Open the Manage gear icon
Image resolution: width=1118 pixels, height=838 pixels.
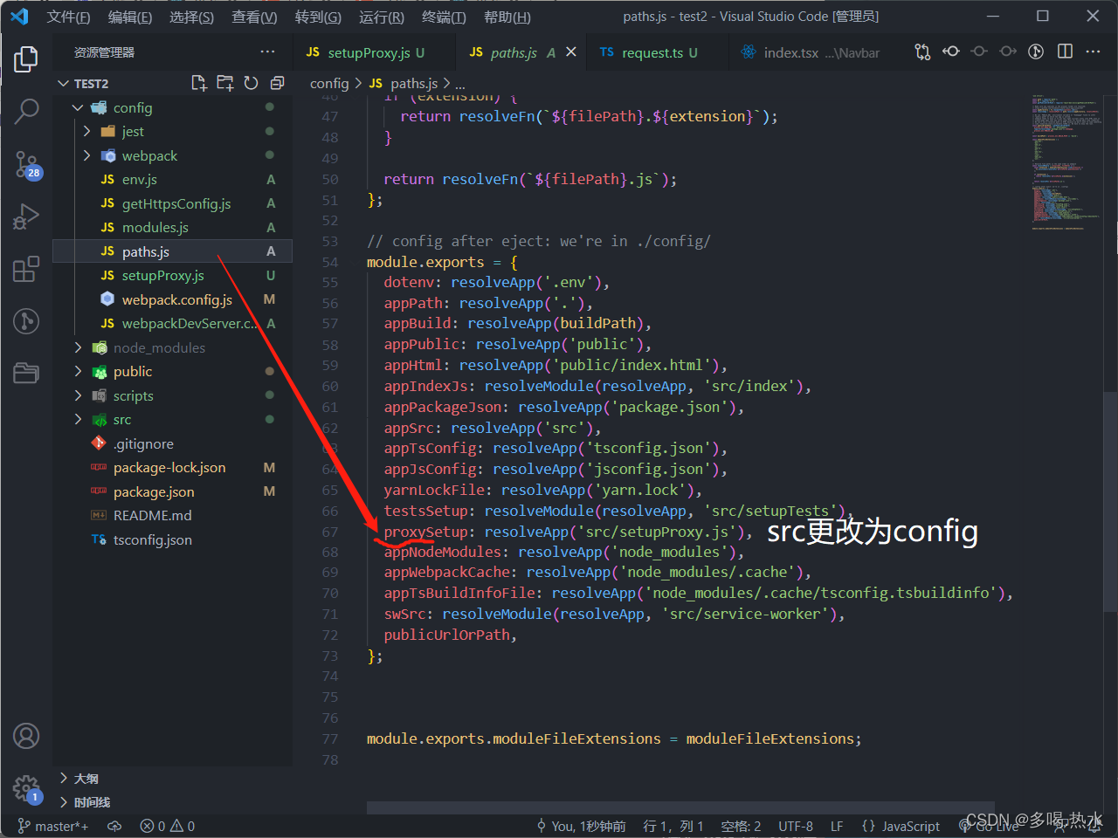[x=26, y=789]
